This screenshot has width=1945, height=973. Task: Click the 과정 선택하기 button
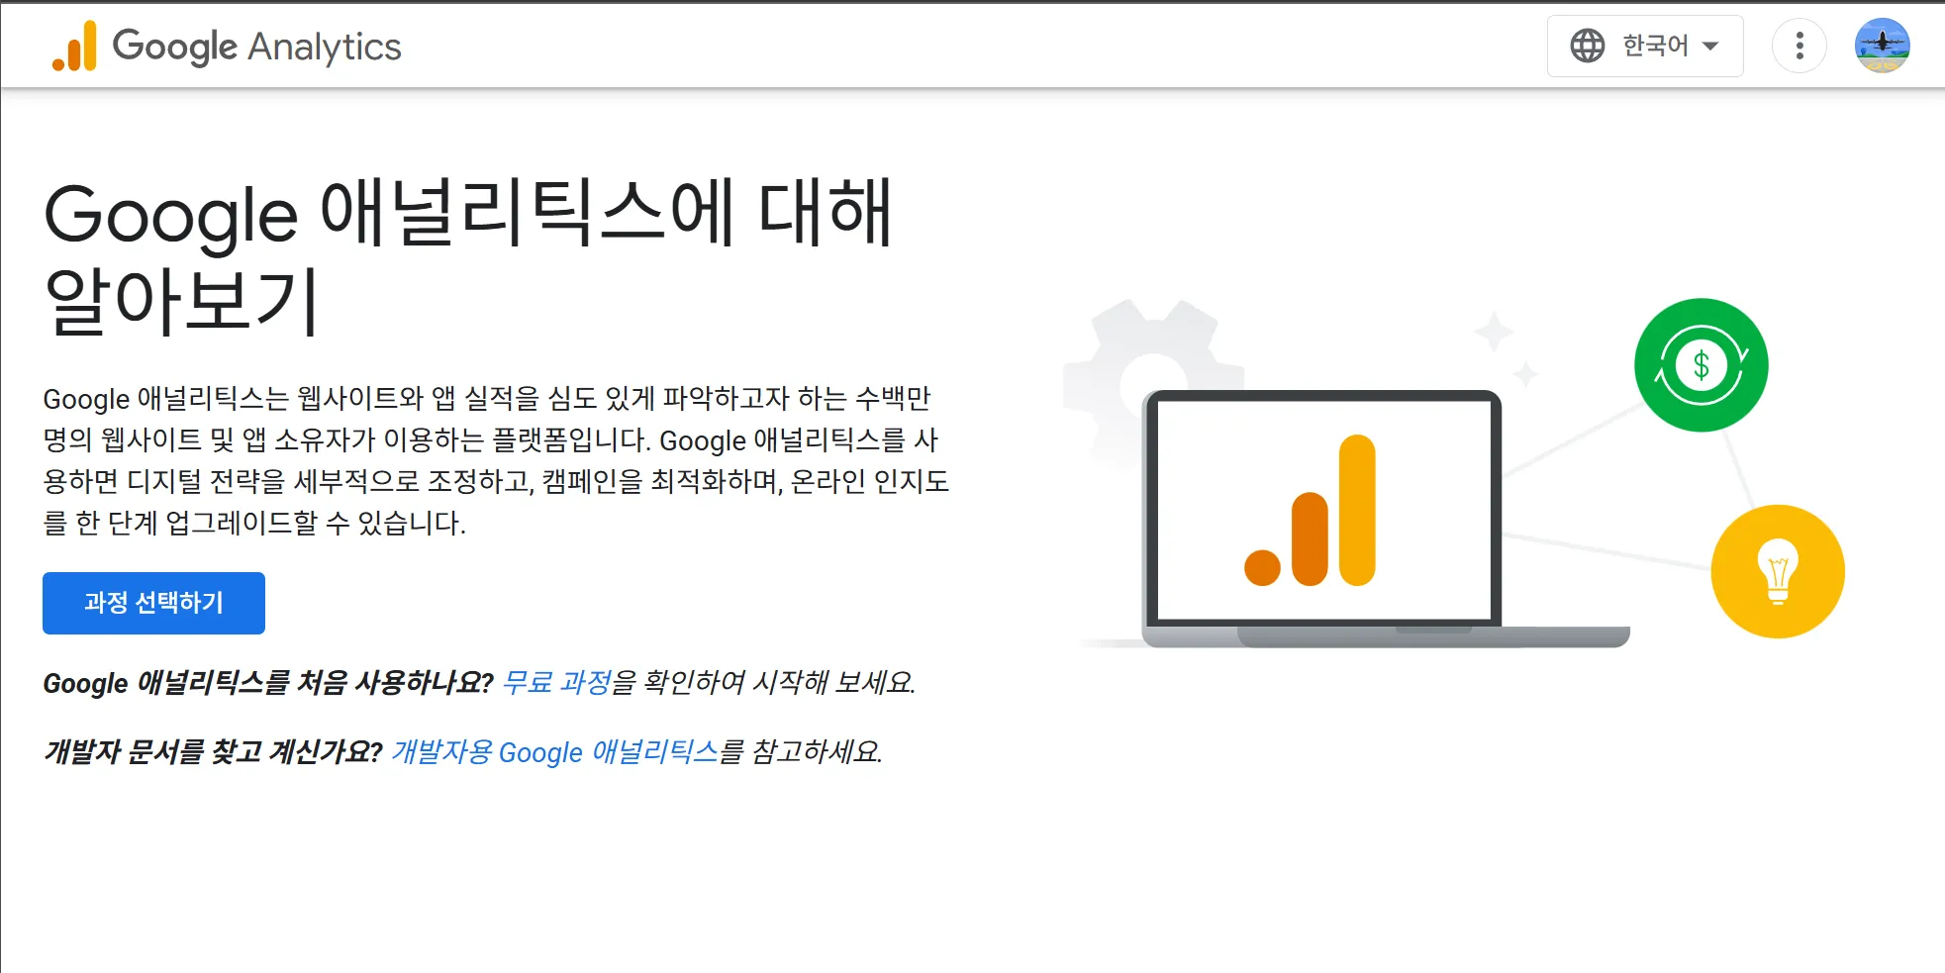pos(153,603)
